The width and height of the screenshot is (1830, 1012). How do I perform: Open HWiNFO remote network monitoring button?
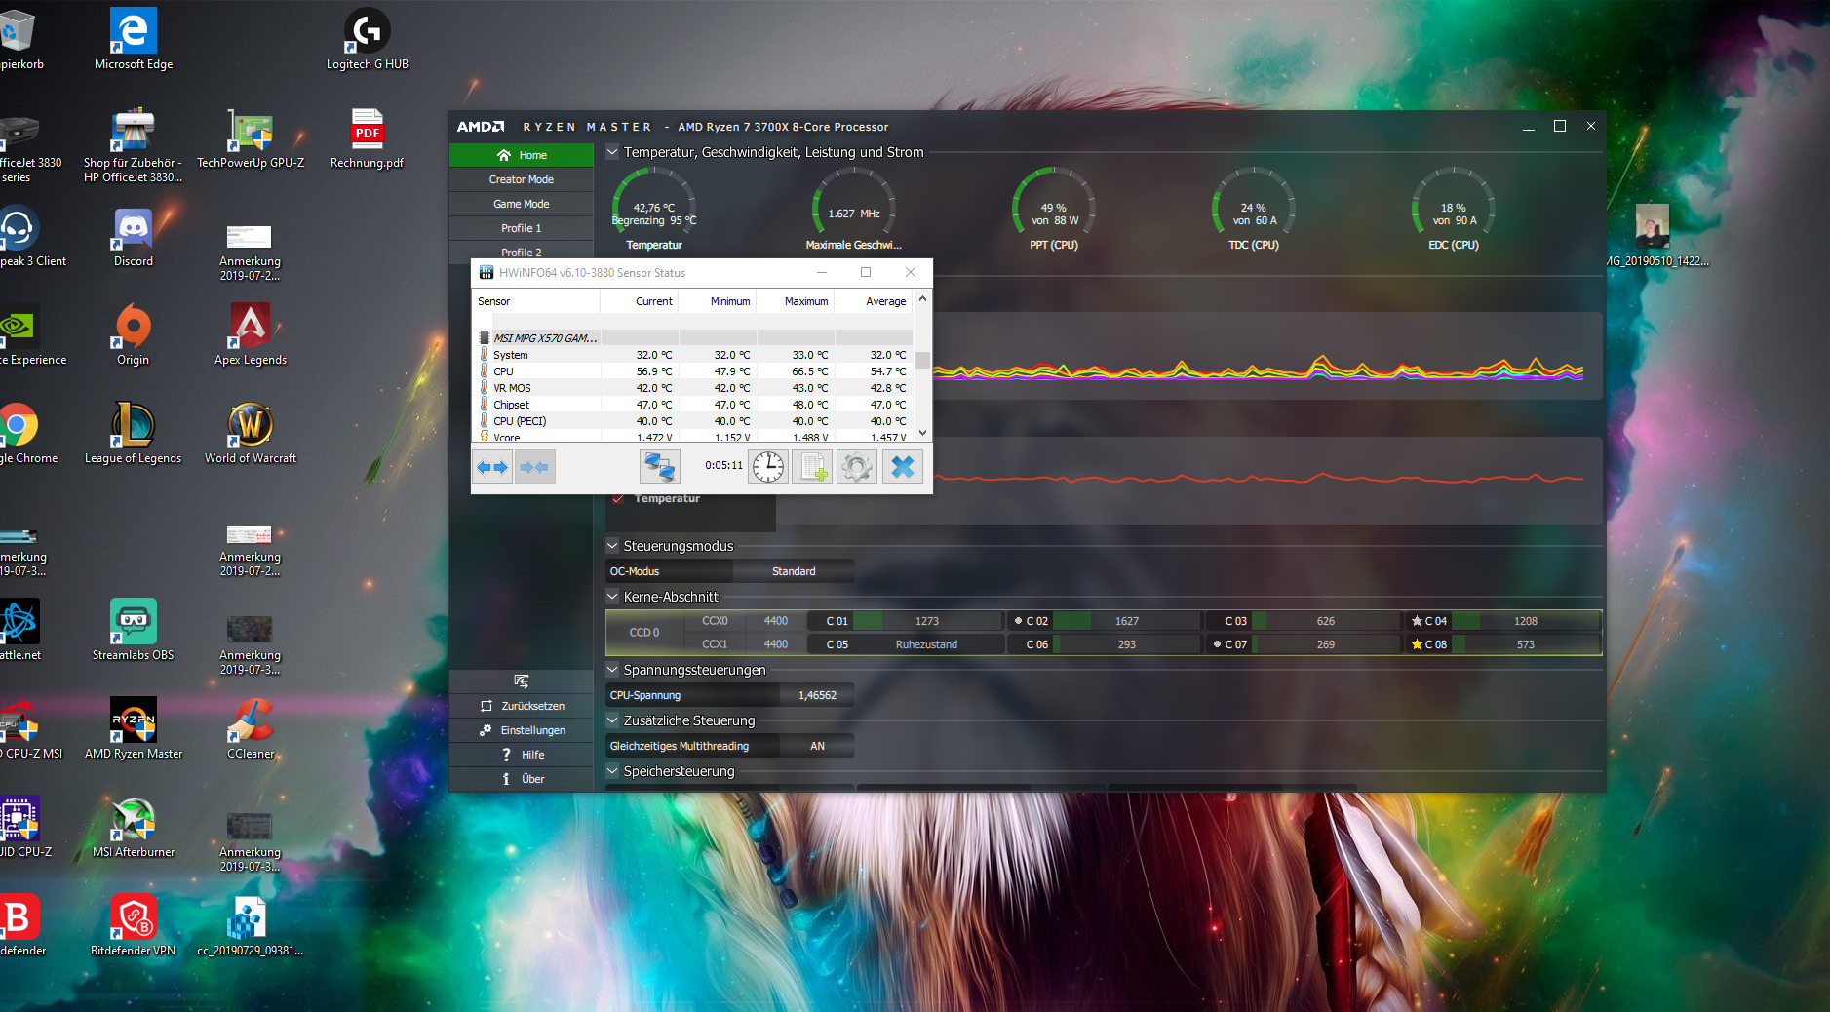coord(660,467)
